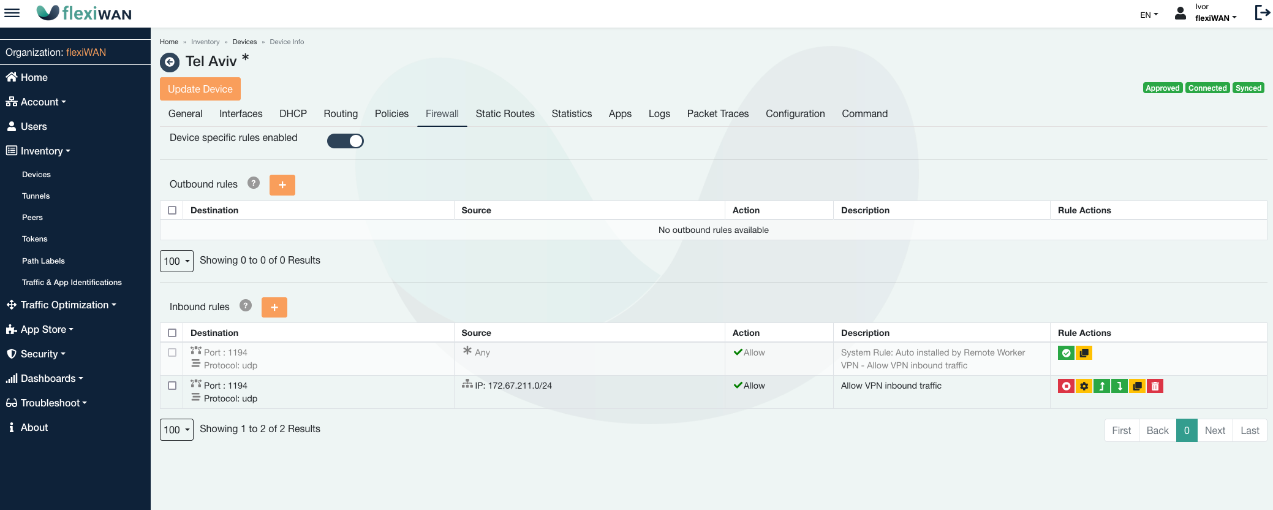Open the inbound rules page size dropdown
Screen dimensions: 1273x510
pyautogui.click(x=176, y=430)
